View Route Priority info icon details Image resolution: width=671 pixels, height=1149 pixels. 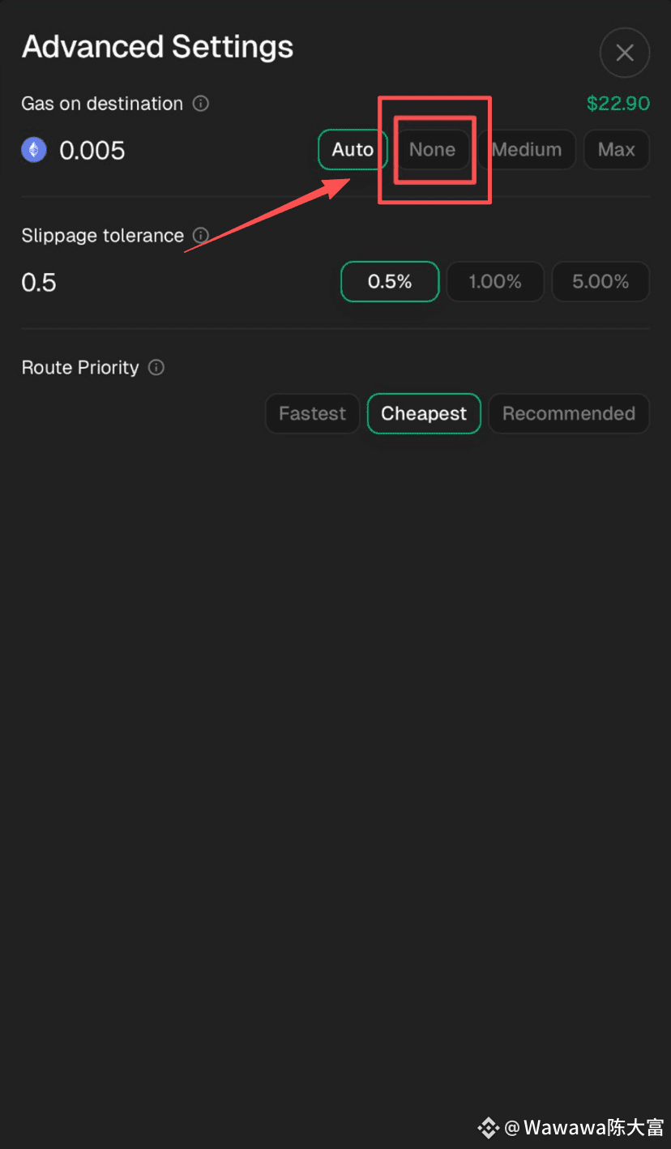(x=156, y=368)
